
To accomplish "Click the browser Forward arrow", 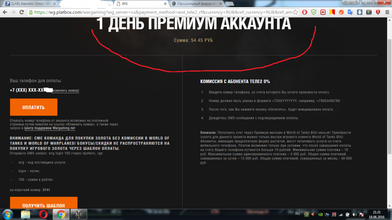I will point(13,12).
